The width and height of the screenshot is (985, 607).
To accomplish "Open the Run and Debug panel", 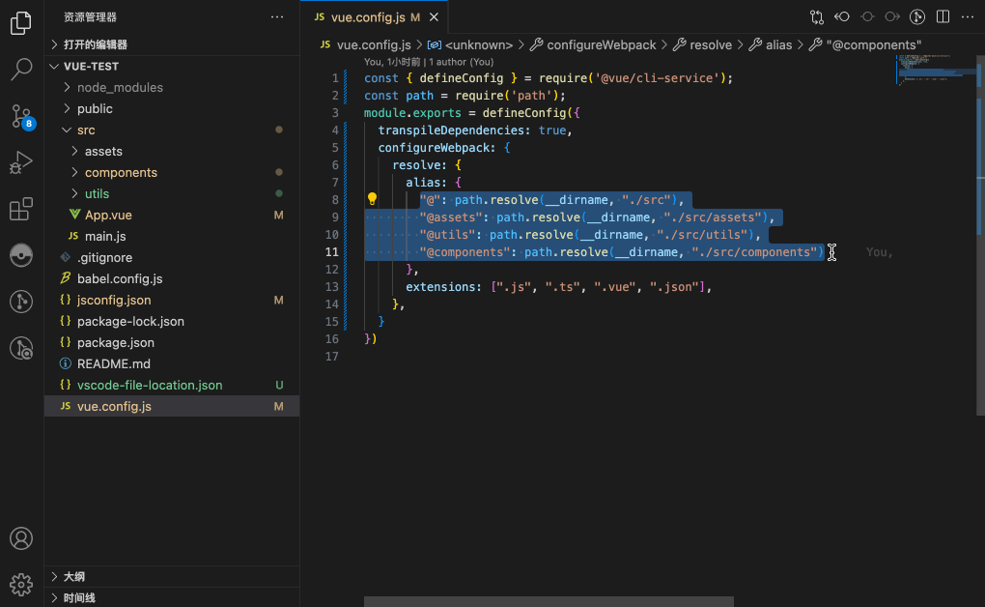I will coord(20,162).
